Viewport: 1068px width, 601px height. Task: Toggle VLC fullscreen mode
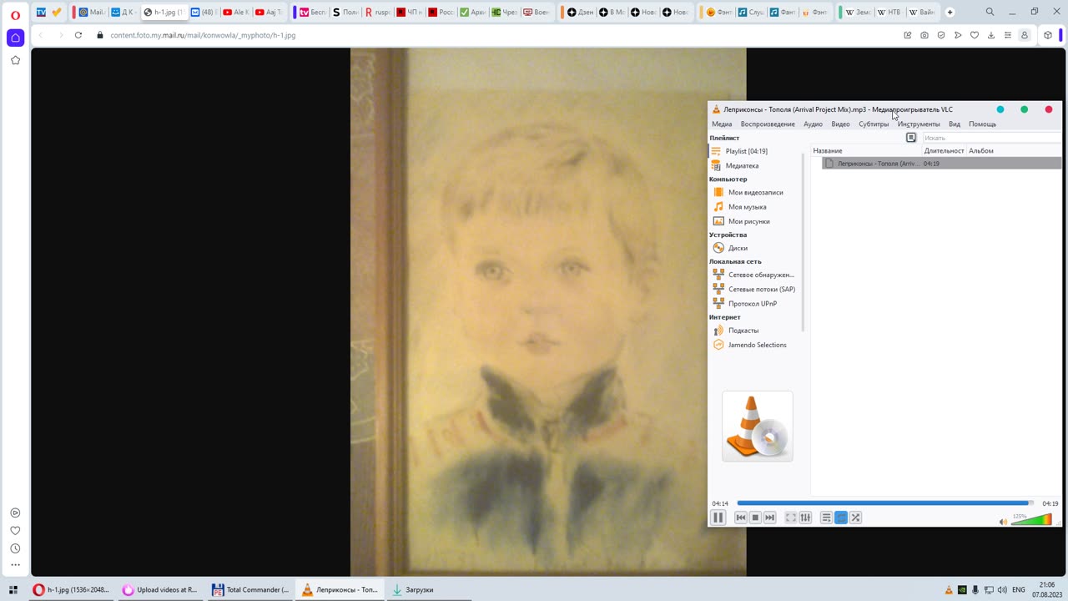point(791,518)
